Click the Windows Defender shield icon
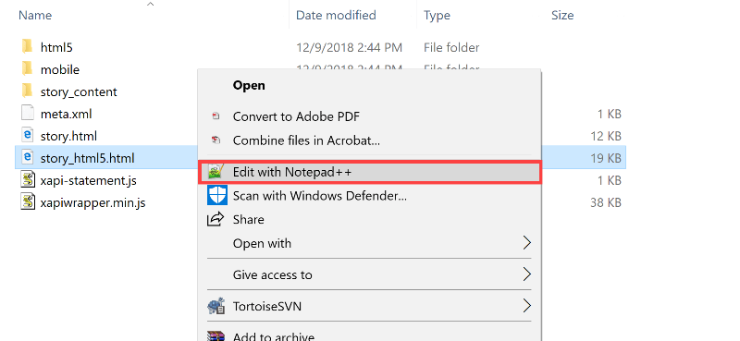 pos(217,195)
